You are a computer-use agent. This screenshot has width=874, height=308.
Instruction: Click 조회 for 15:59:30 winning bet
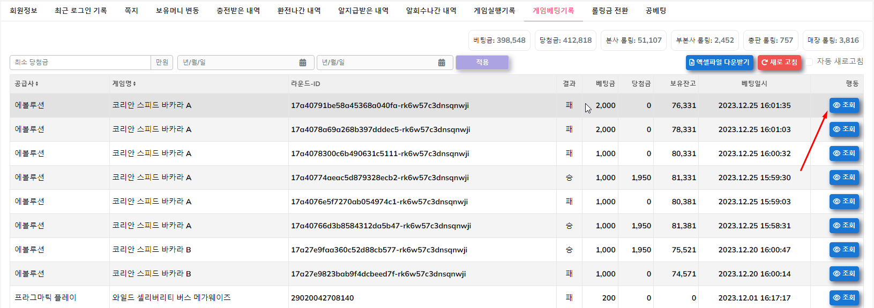[x=844, y=178]
